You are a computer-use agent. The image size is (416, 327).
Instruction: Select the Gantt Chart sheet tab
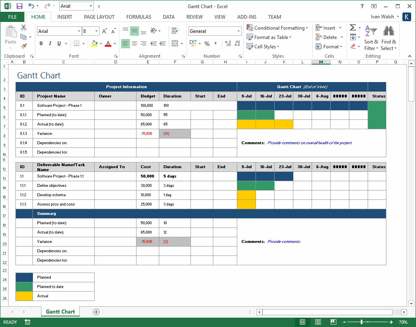coord(60,312)
